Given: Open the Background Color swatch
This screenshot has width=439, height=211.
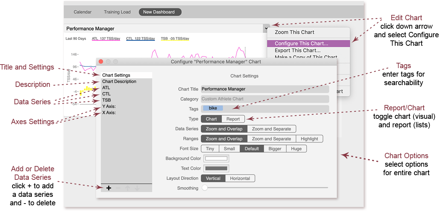Looking at the screenshot, I should [x=216, y=159].
